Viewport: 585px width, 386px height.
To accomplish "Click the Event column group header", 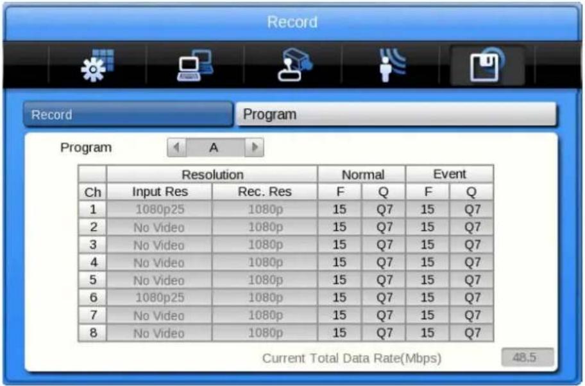I will point(450,174).
